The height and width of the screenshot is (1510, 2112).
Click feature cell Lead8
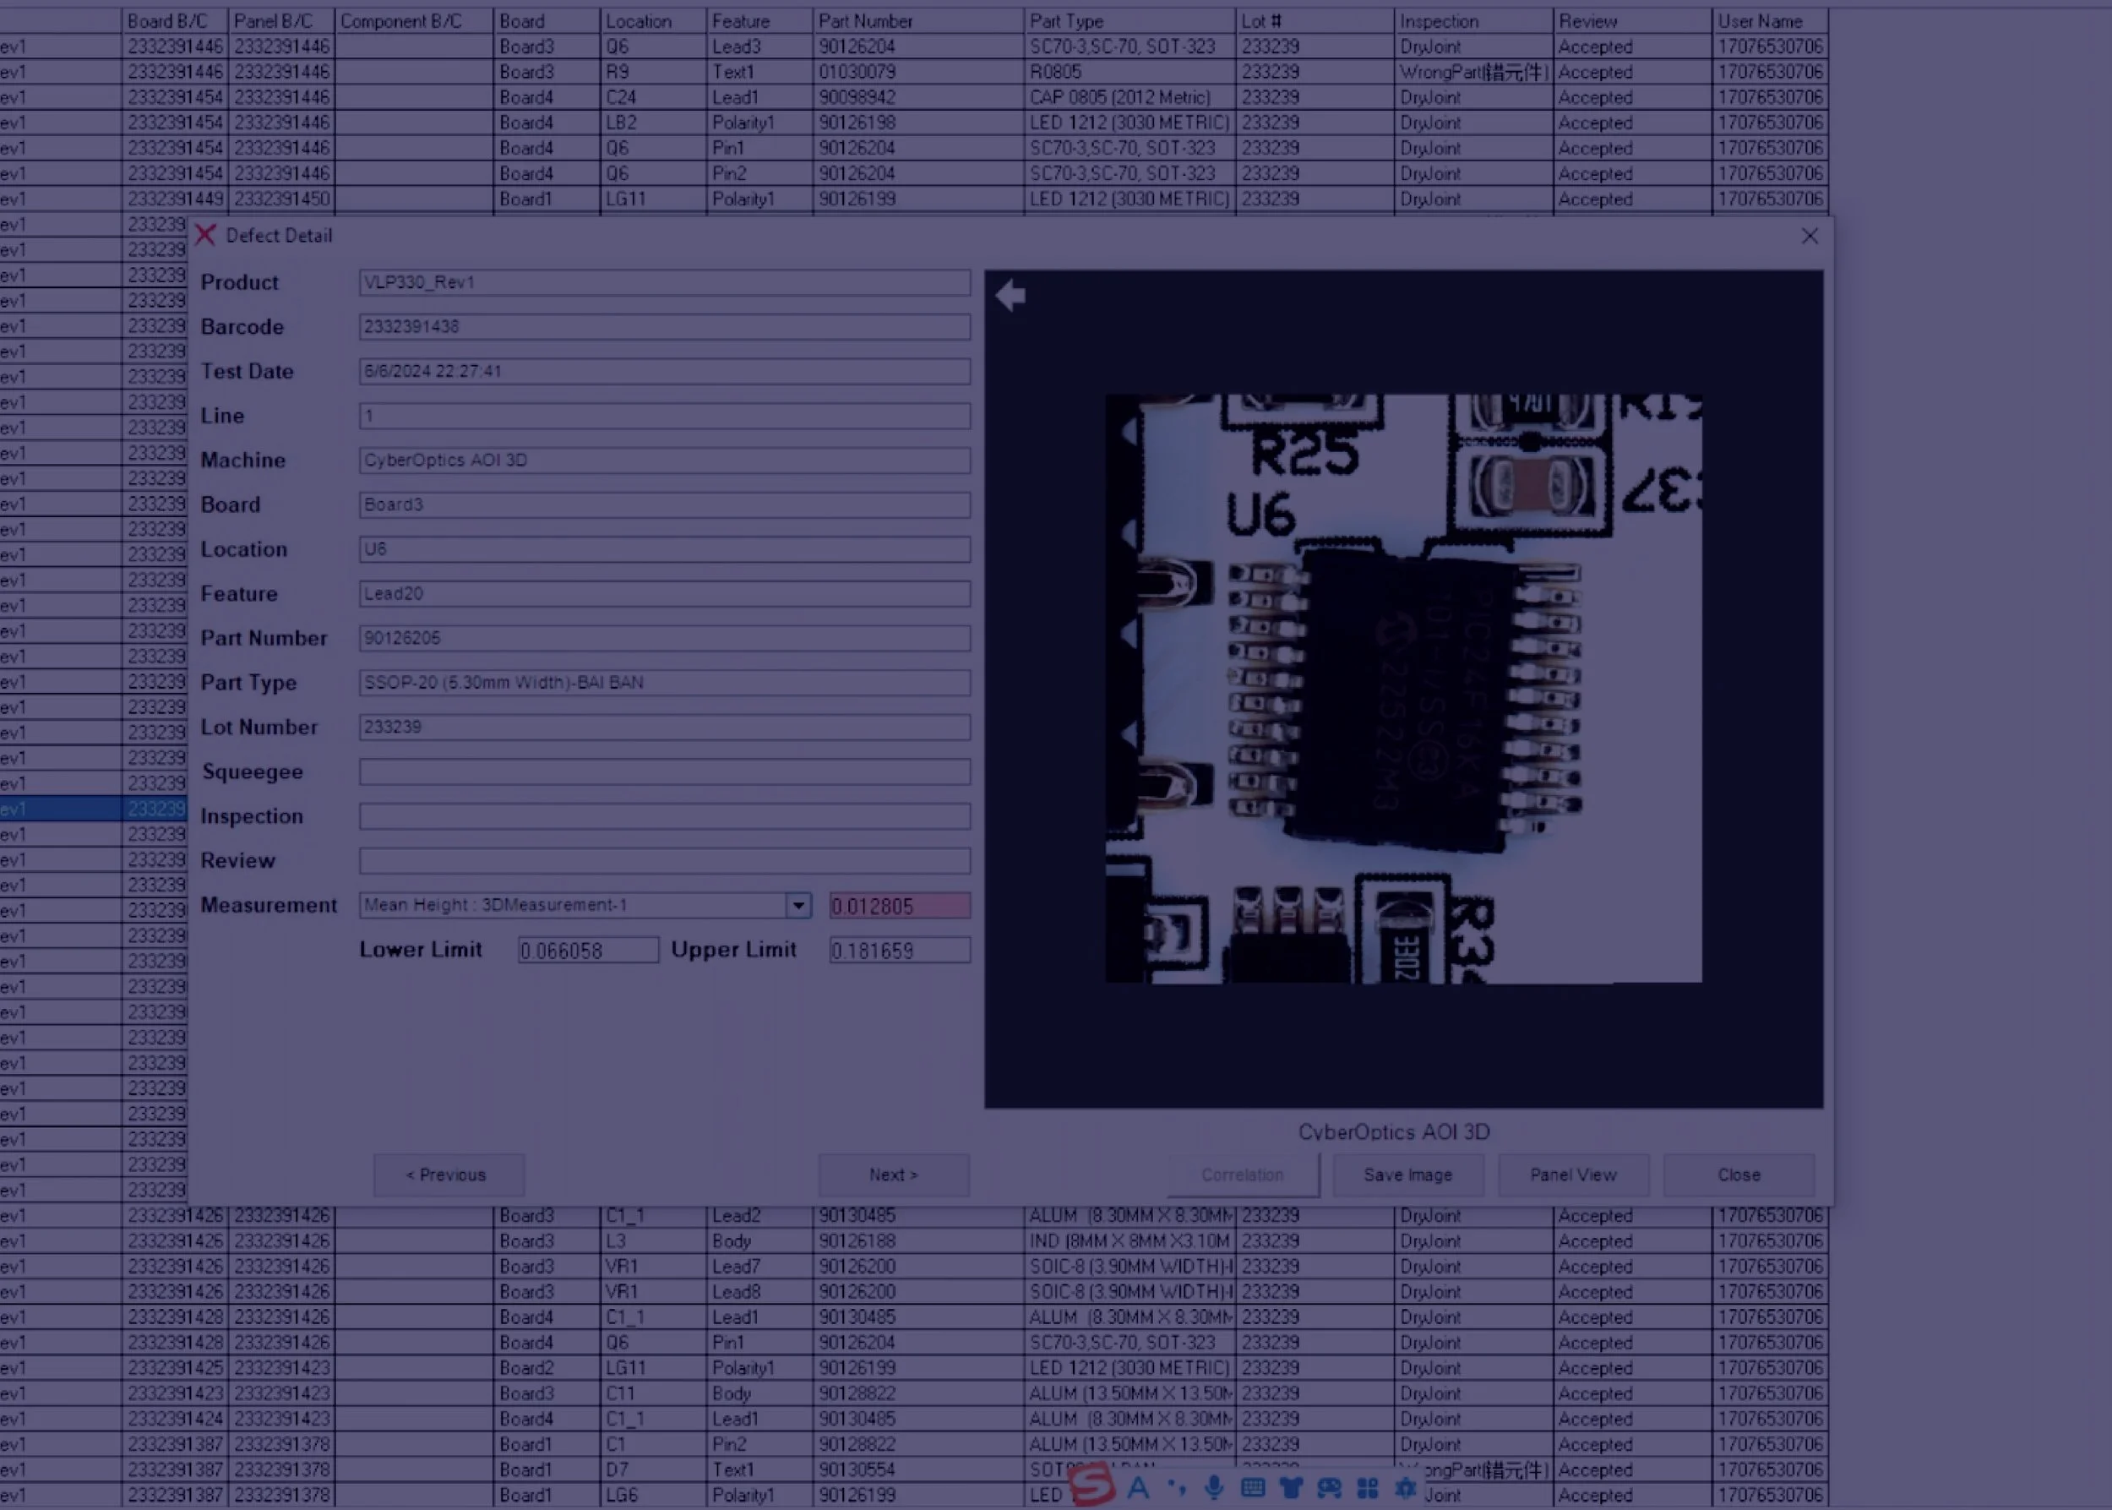(x=759, y=1293)
